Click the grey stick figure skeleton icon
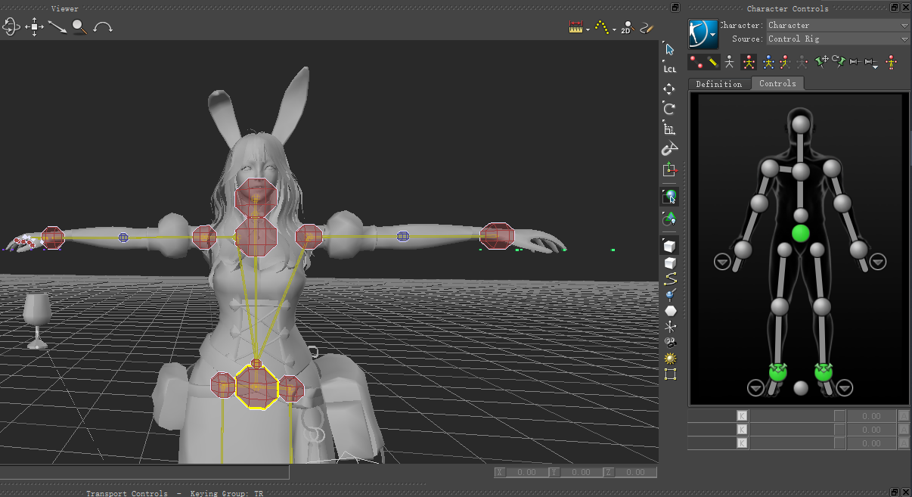Viewport: 912px width, 497px height. coord(729,62)
